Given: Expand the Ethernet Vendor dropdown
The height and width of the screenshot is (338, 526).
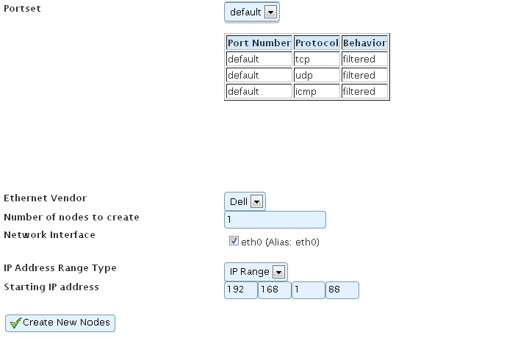Looking at the screenshot, I should (x=245, y=201).
